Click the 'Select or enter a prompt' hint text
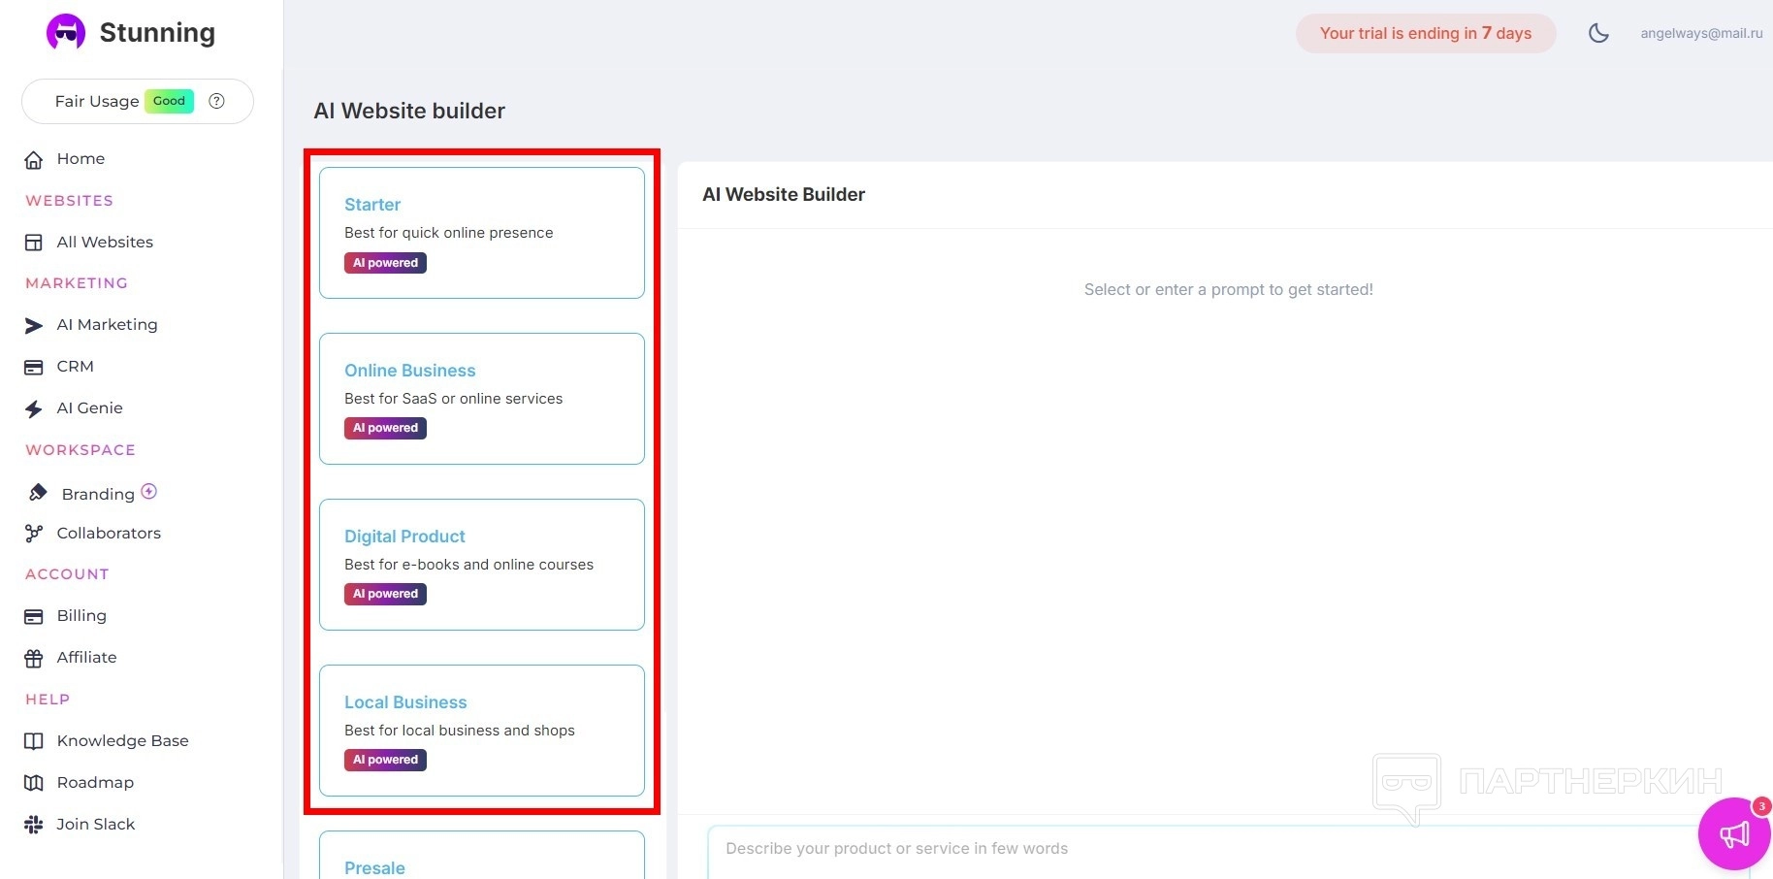This screenshot has width=1773, height=879. 1229,289
